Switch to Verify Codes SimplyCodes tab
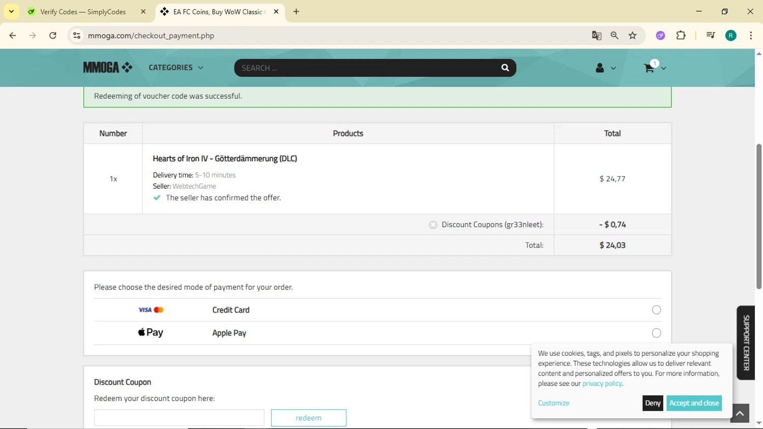This screenshot has width=763, height=429. (82, 12)
